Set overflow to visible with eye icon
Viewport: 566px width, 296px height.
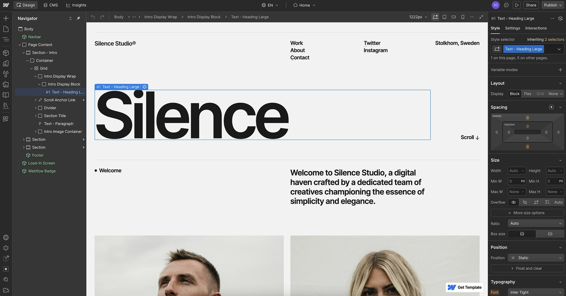coord(513,202)
